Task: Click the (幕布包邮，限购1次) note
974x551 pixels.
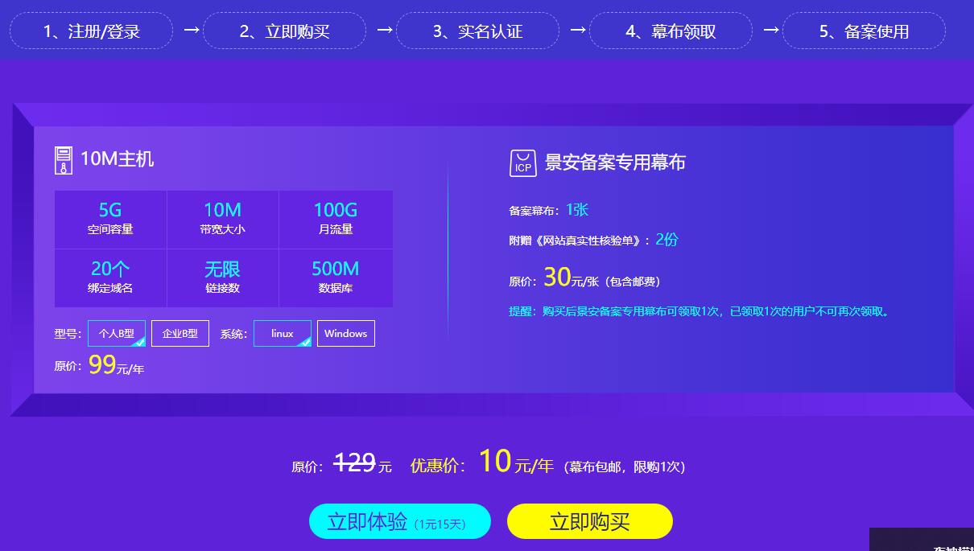Action: 624,467
